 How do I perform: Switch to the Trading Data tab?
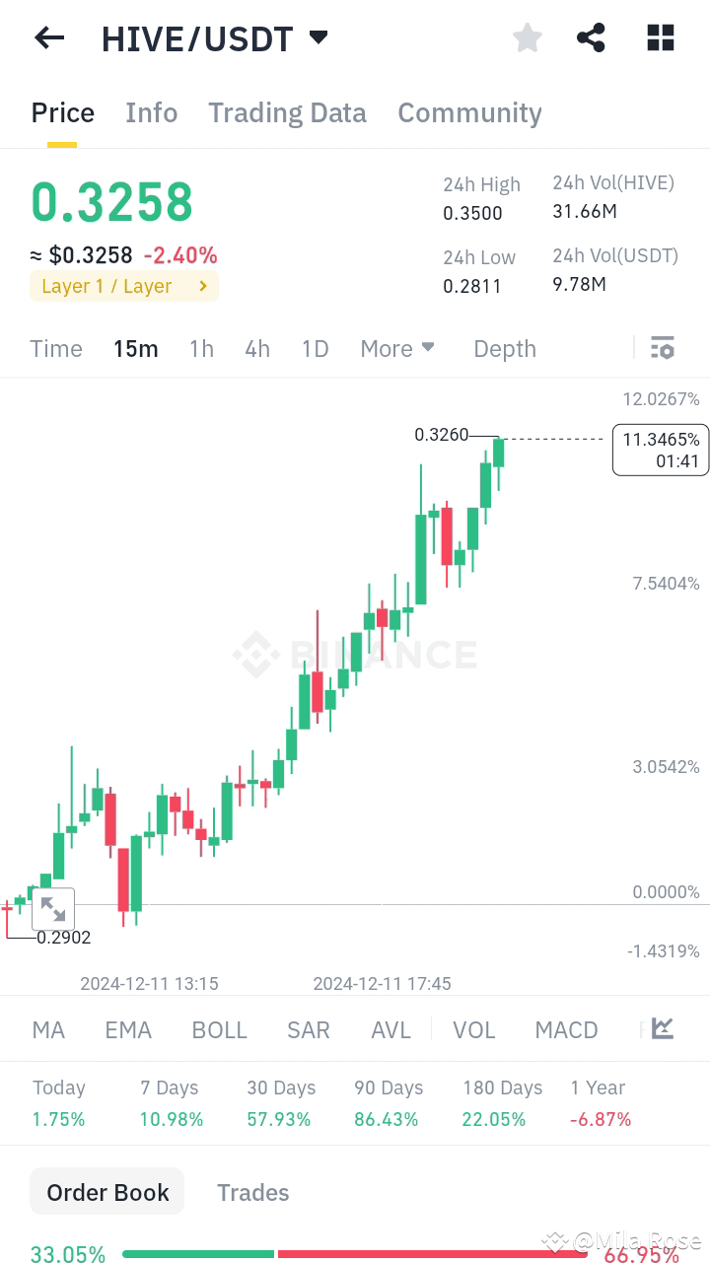(x=287, y=112)
